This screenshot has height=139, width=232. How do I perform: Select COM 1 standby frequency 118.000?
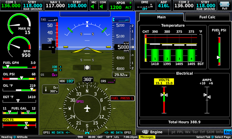pyautogui.click(x=32, y=6)
